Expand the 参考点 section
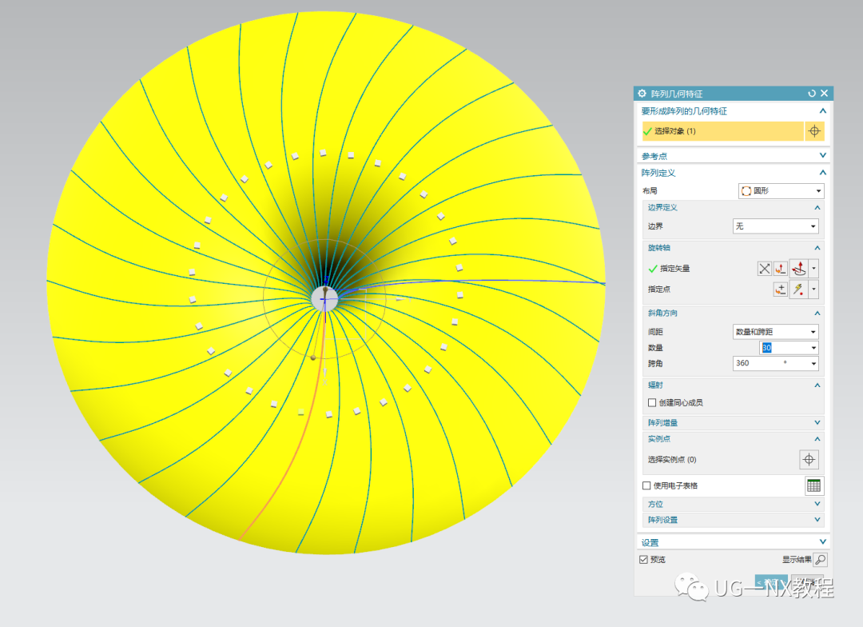This screenshot has width=863, height=627. [823, 156]
